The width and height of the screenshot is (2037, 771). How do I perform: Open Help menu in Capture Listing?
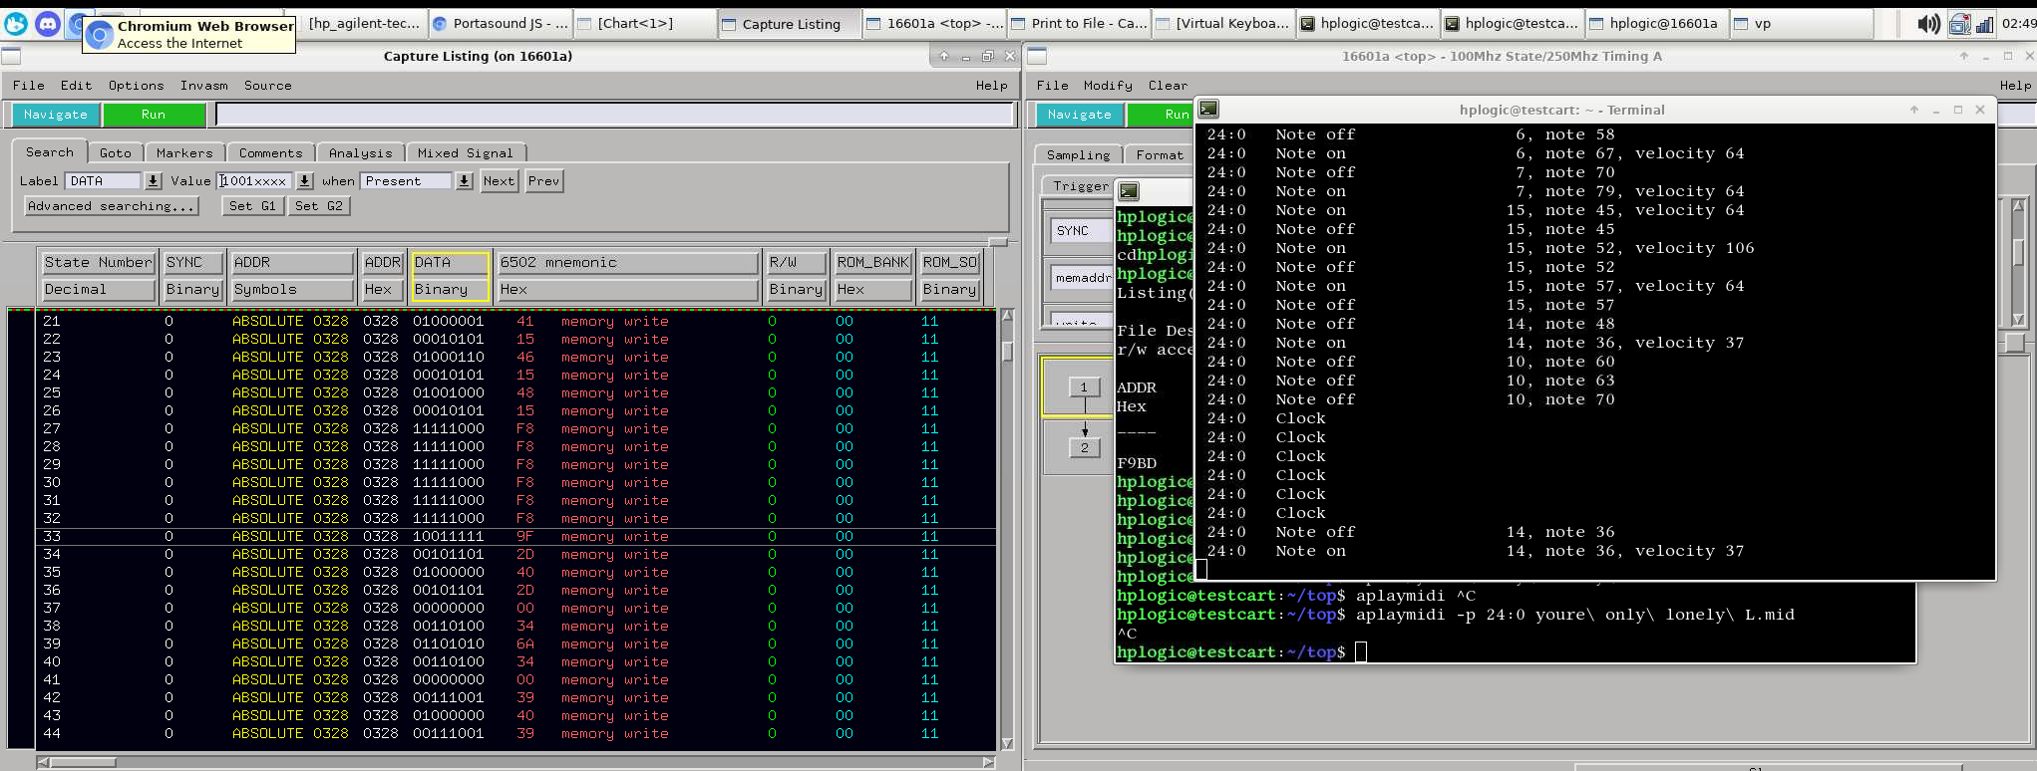[x=991, y=86]
